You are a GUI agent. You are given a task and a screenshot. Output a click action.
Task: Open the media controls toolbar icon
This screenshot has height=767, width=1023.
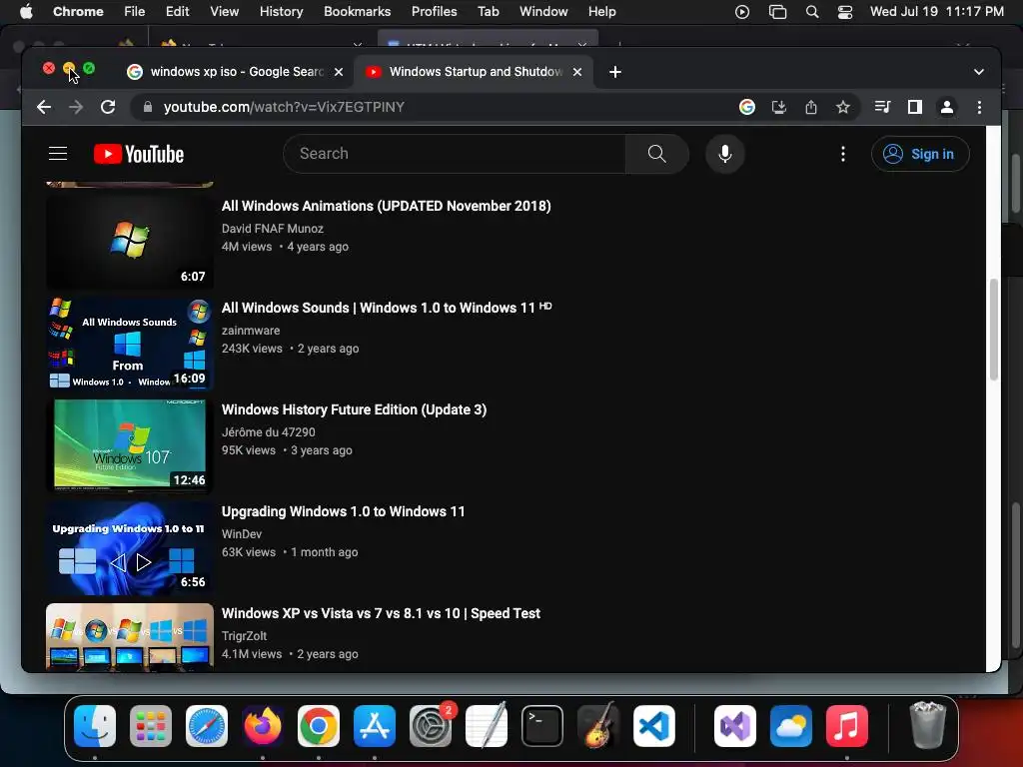(x=882, y=107)
